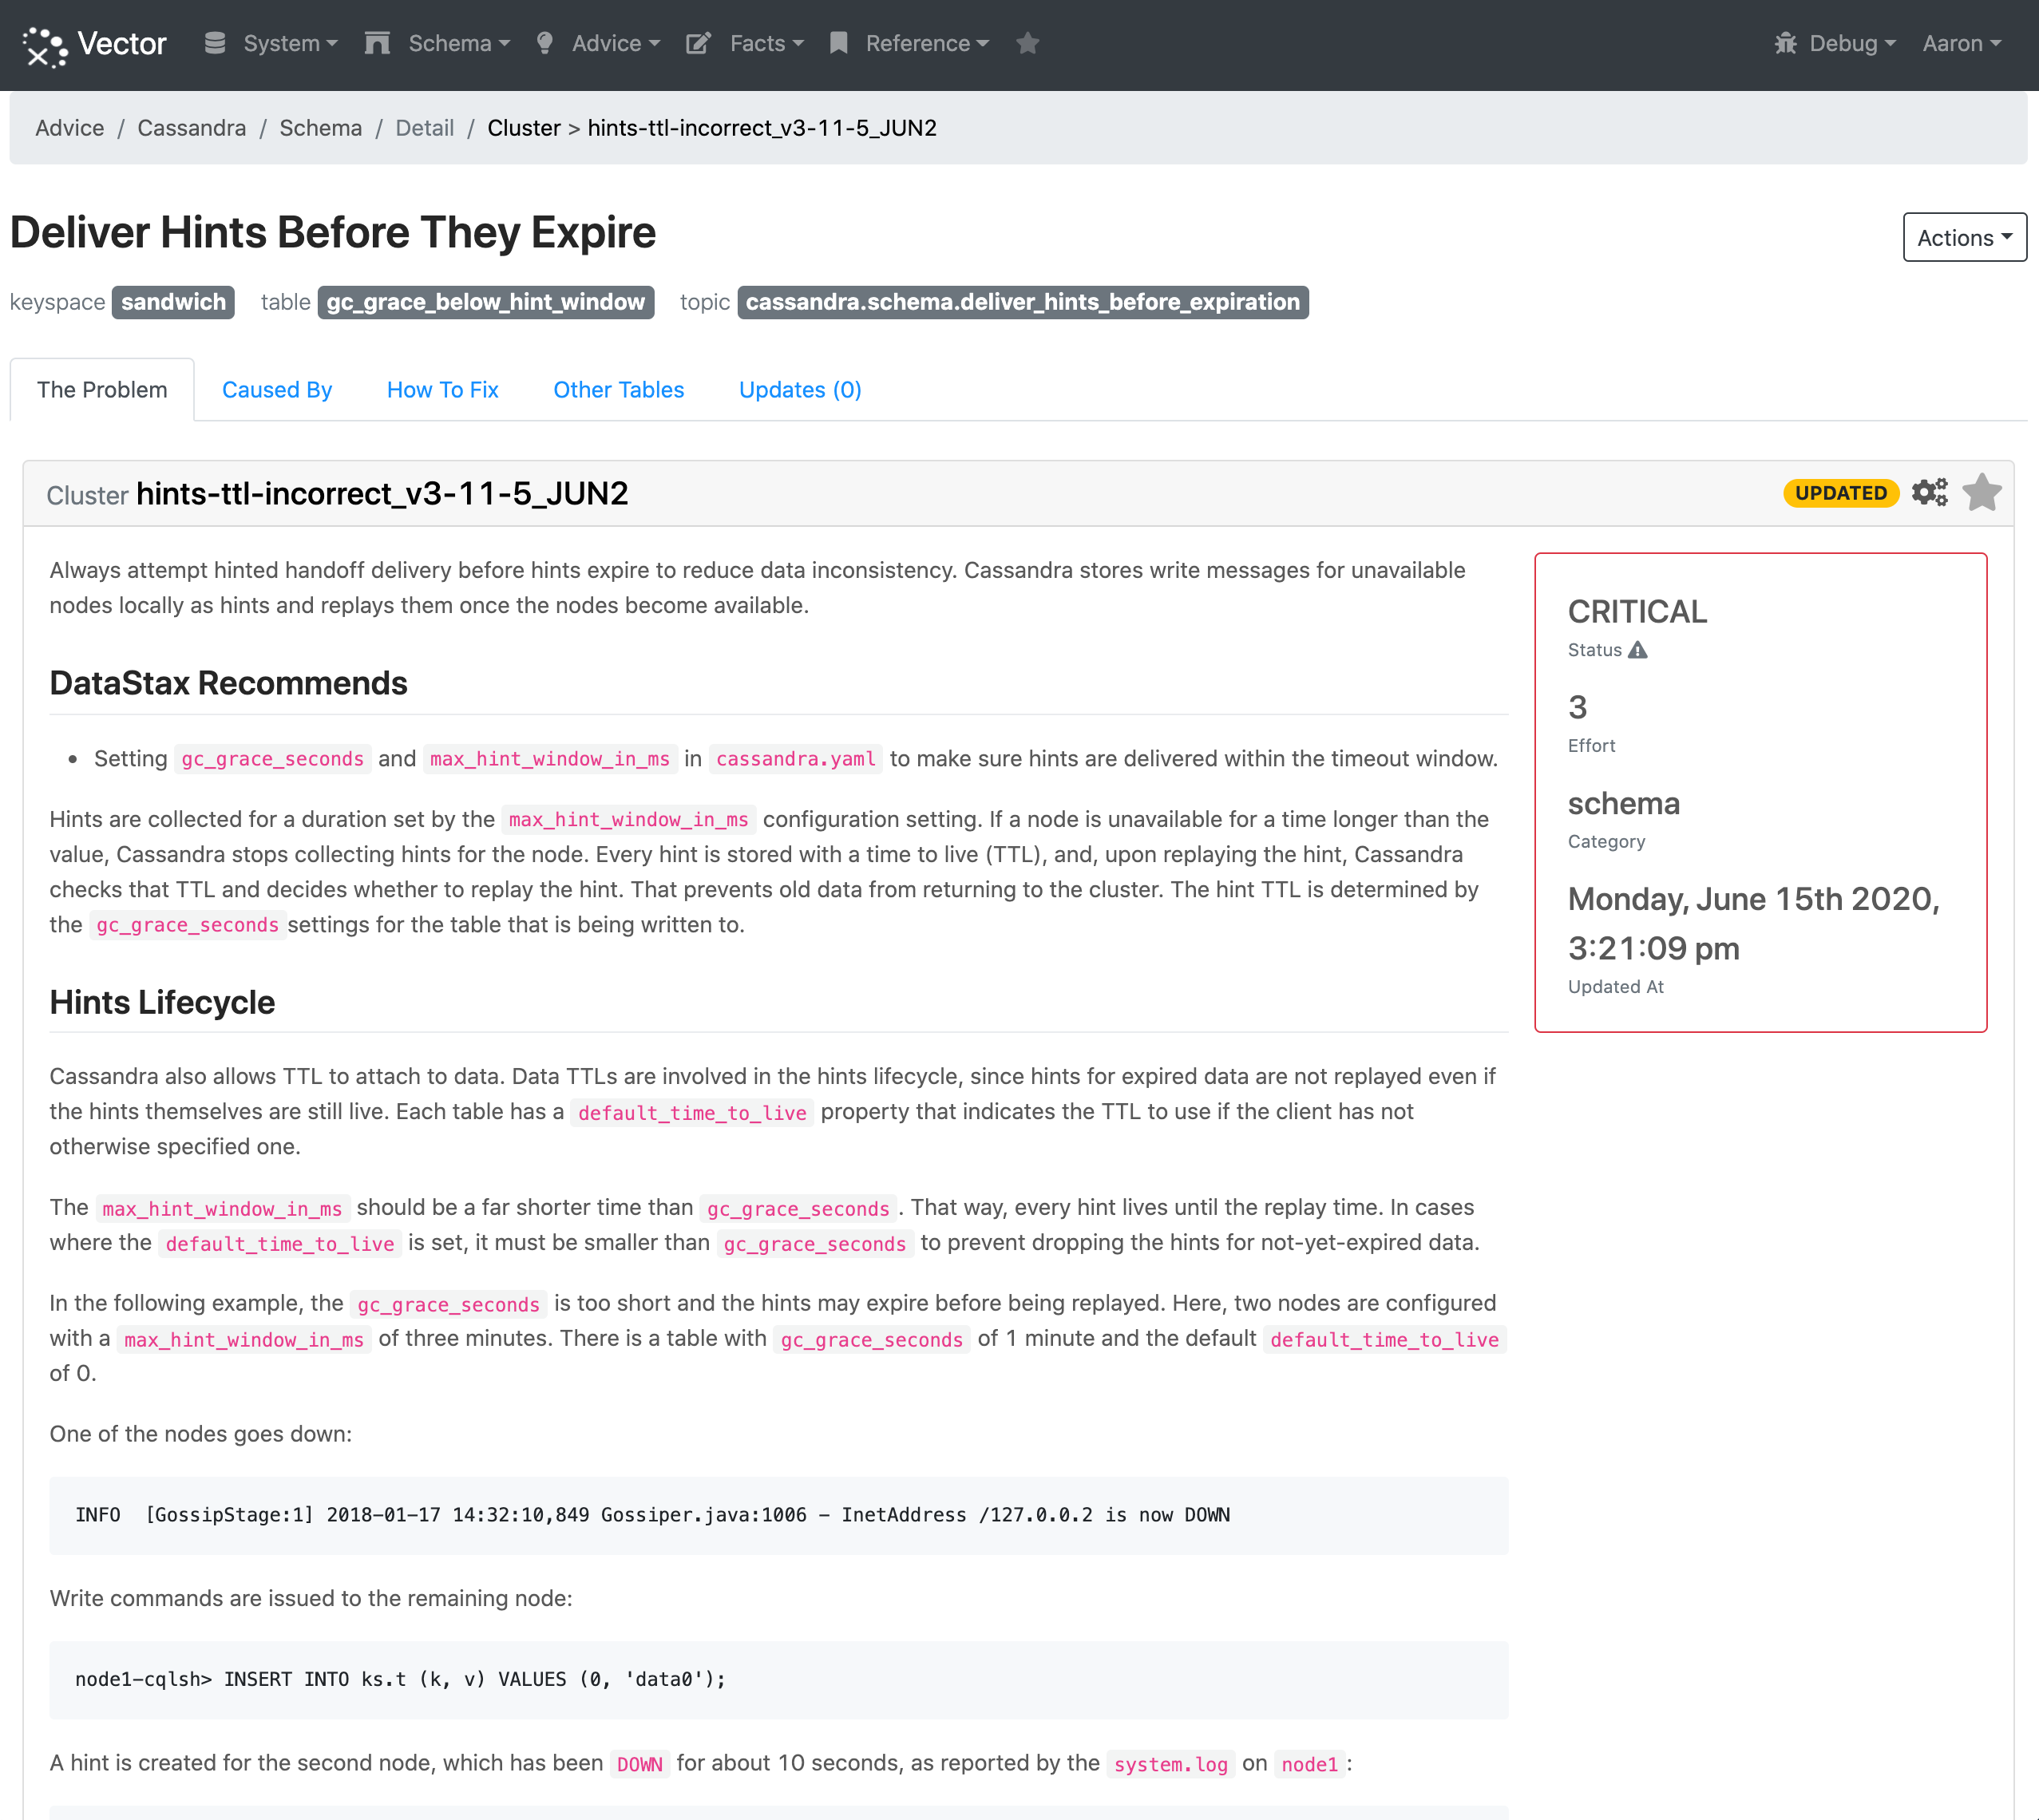2039x1820 pixels.
Task: Click the Reference bookmark icon
Action: click(x=838, y=43)
